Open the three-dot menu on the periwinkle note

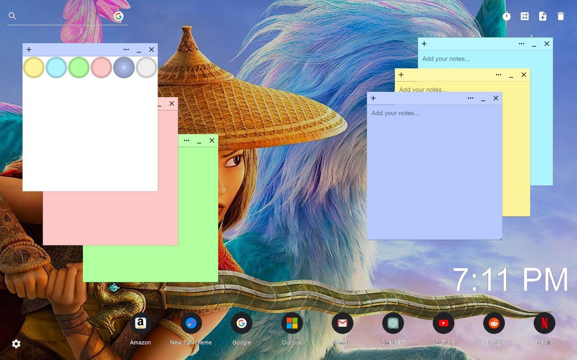[x=471, y=98]
